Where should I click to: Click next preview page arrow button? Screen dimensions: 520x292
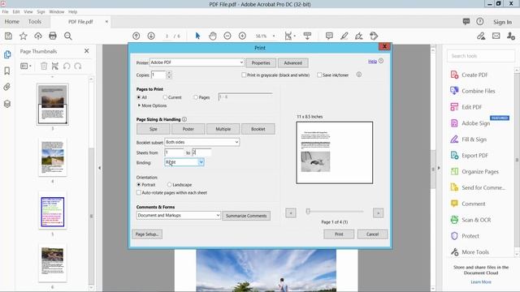point(378,213)
